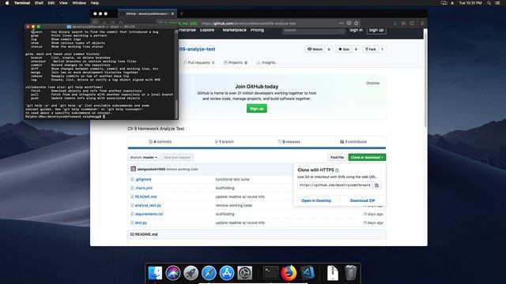View the 4 commits link

(160, 142)
